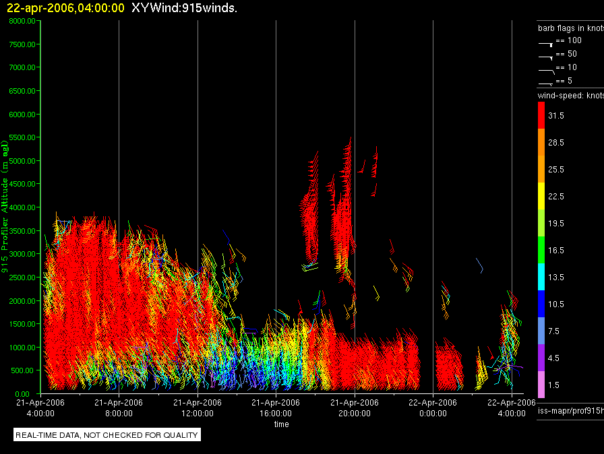604x454 pixels.
Task: Click the 3000.00 altitude tick label
Action: (x=22, y=254)
